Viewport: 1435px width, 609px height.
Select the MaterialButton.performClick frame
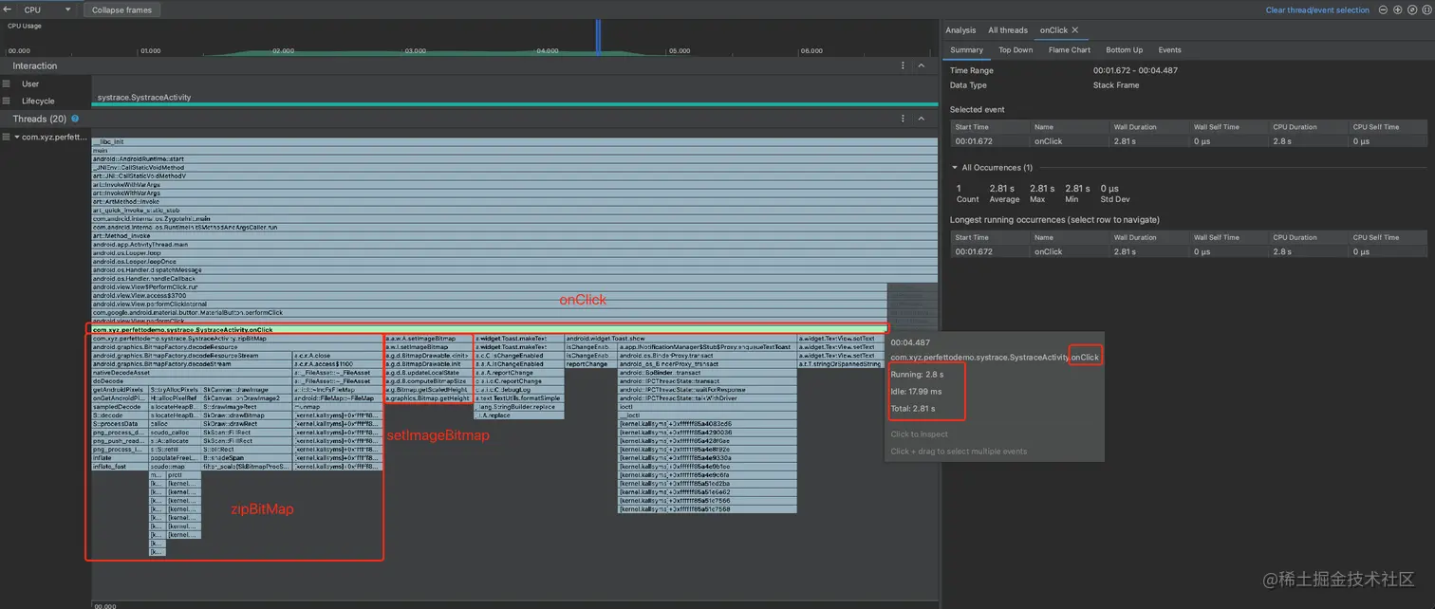[x=490, y=312]
